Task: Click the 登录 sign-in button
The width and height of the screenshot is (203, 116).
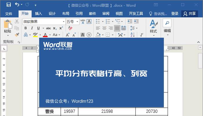Action: pyautogui.click(x=175, y=14)
